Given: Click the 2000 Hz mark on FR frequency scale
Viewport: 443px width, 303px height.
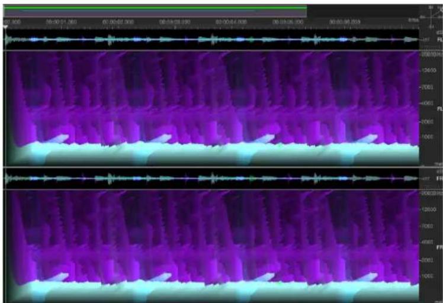Looking at the screenshot, I should click(427, 260).
